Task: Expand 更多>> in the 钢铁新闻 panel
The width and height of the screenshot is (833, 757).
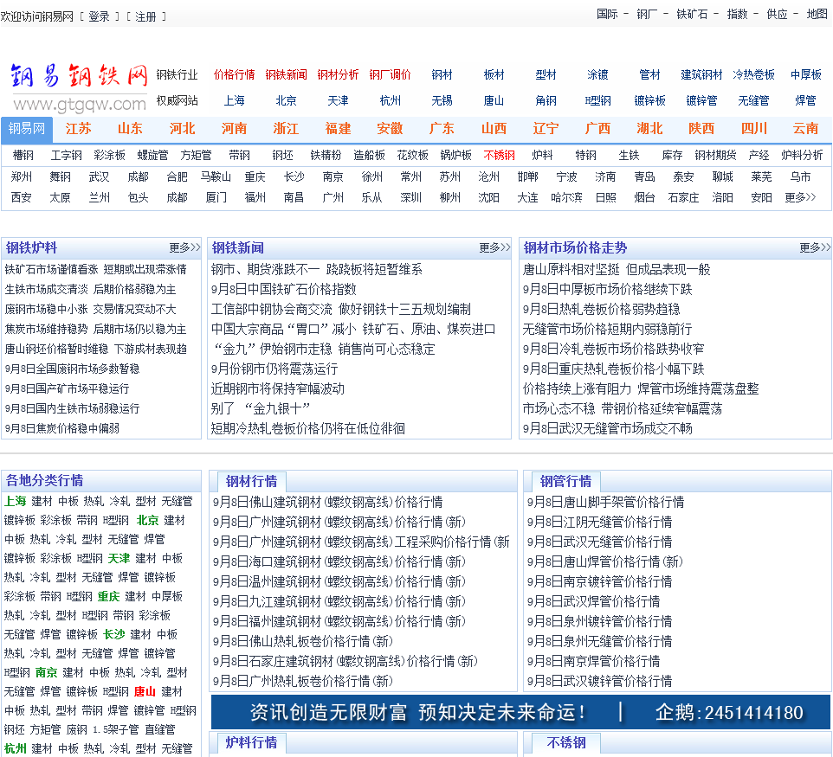Action: point(494,247)
